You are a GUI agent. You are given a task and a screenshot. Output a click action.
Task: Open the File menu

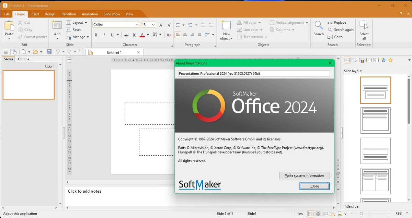click(7, 14)
